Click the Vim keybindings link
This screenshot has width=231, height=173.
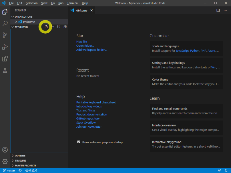click(x=214, y=68)
